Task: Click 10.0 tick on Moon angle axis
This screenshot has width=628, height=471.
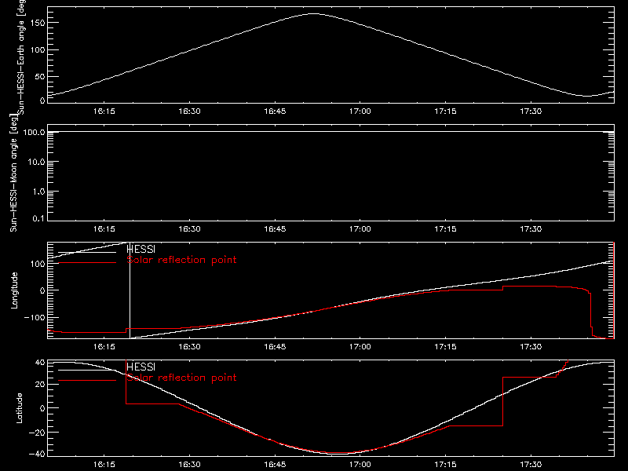Action: tap(36, 162)
